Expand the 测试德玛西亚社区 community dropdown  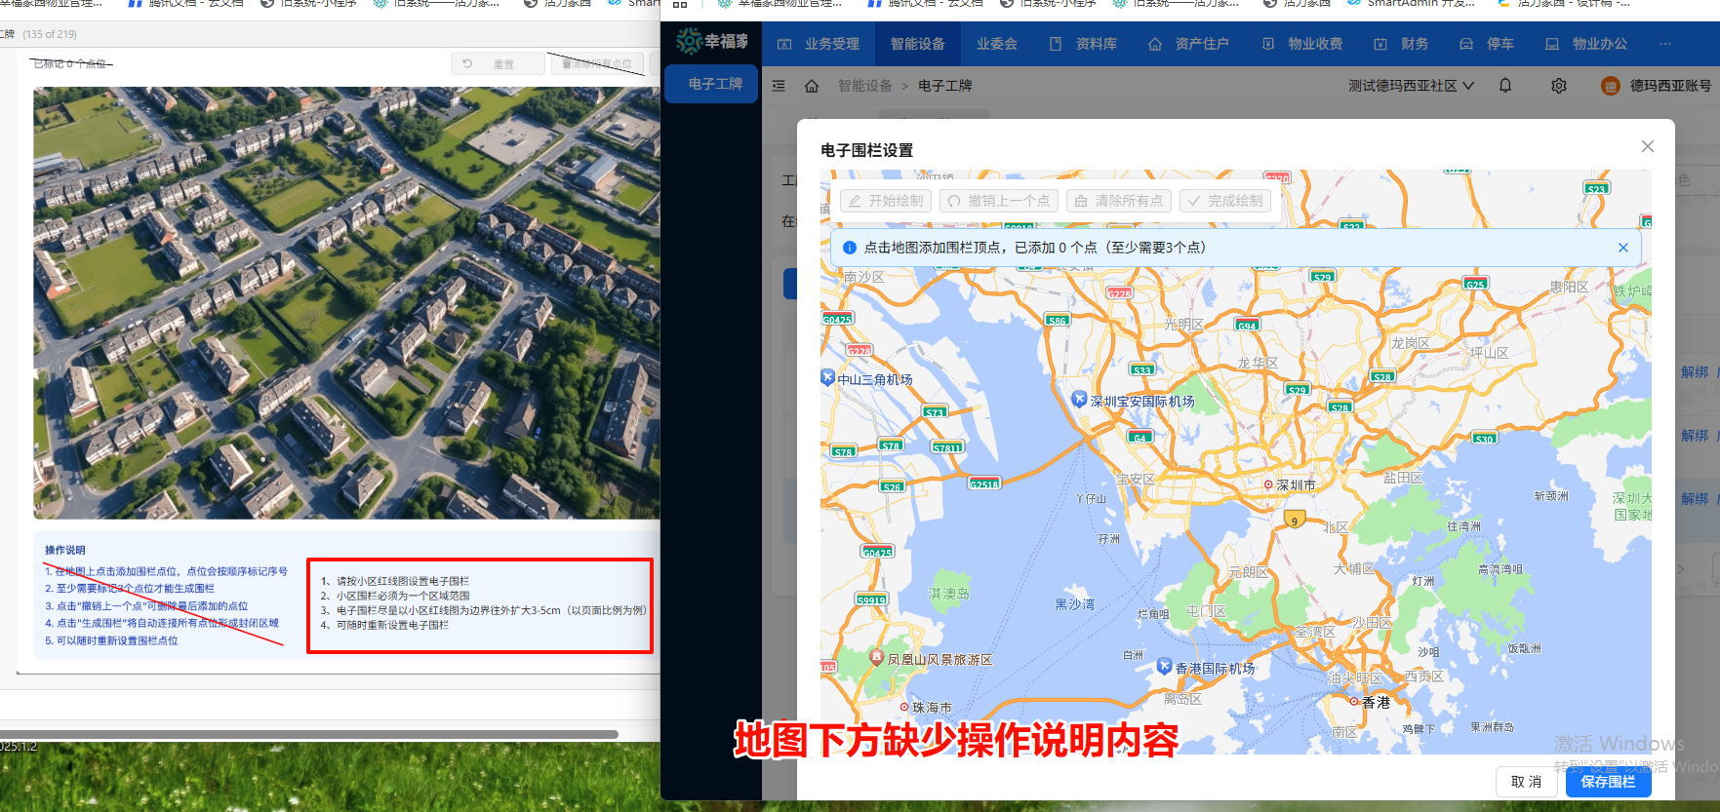point(1411,86)
